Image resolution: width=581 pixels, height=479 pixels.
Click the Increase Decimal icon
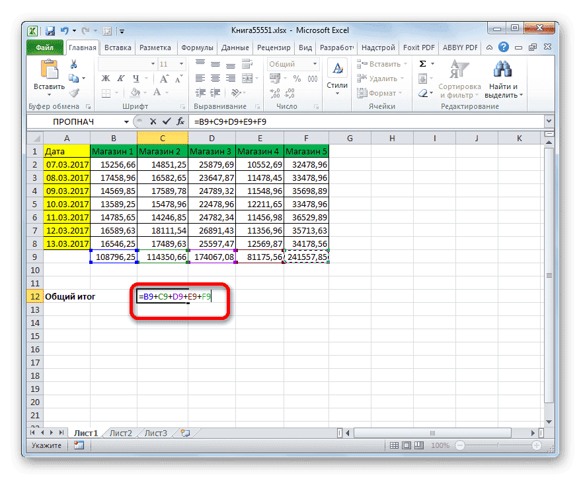point(274,94)
